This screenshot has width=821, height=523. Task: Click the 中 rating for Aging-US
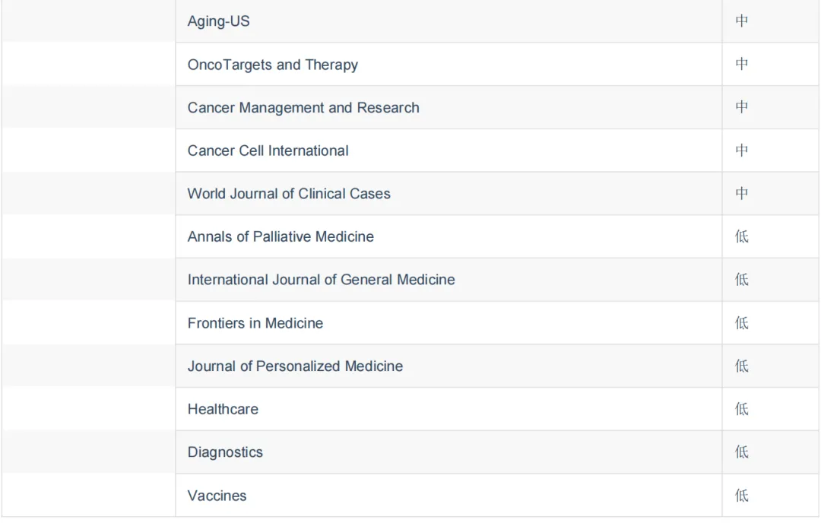click(741, 21)
